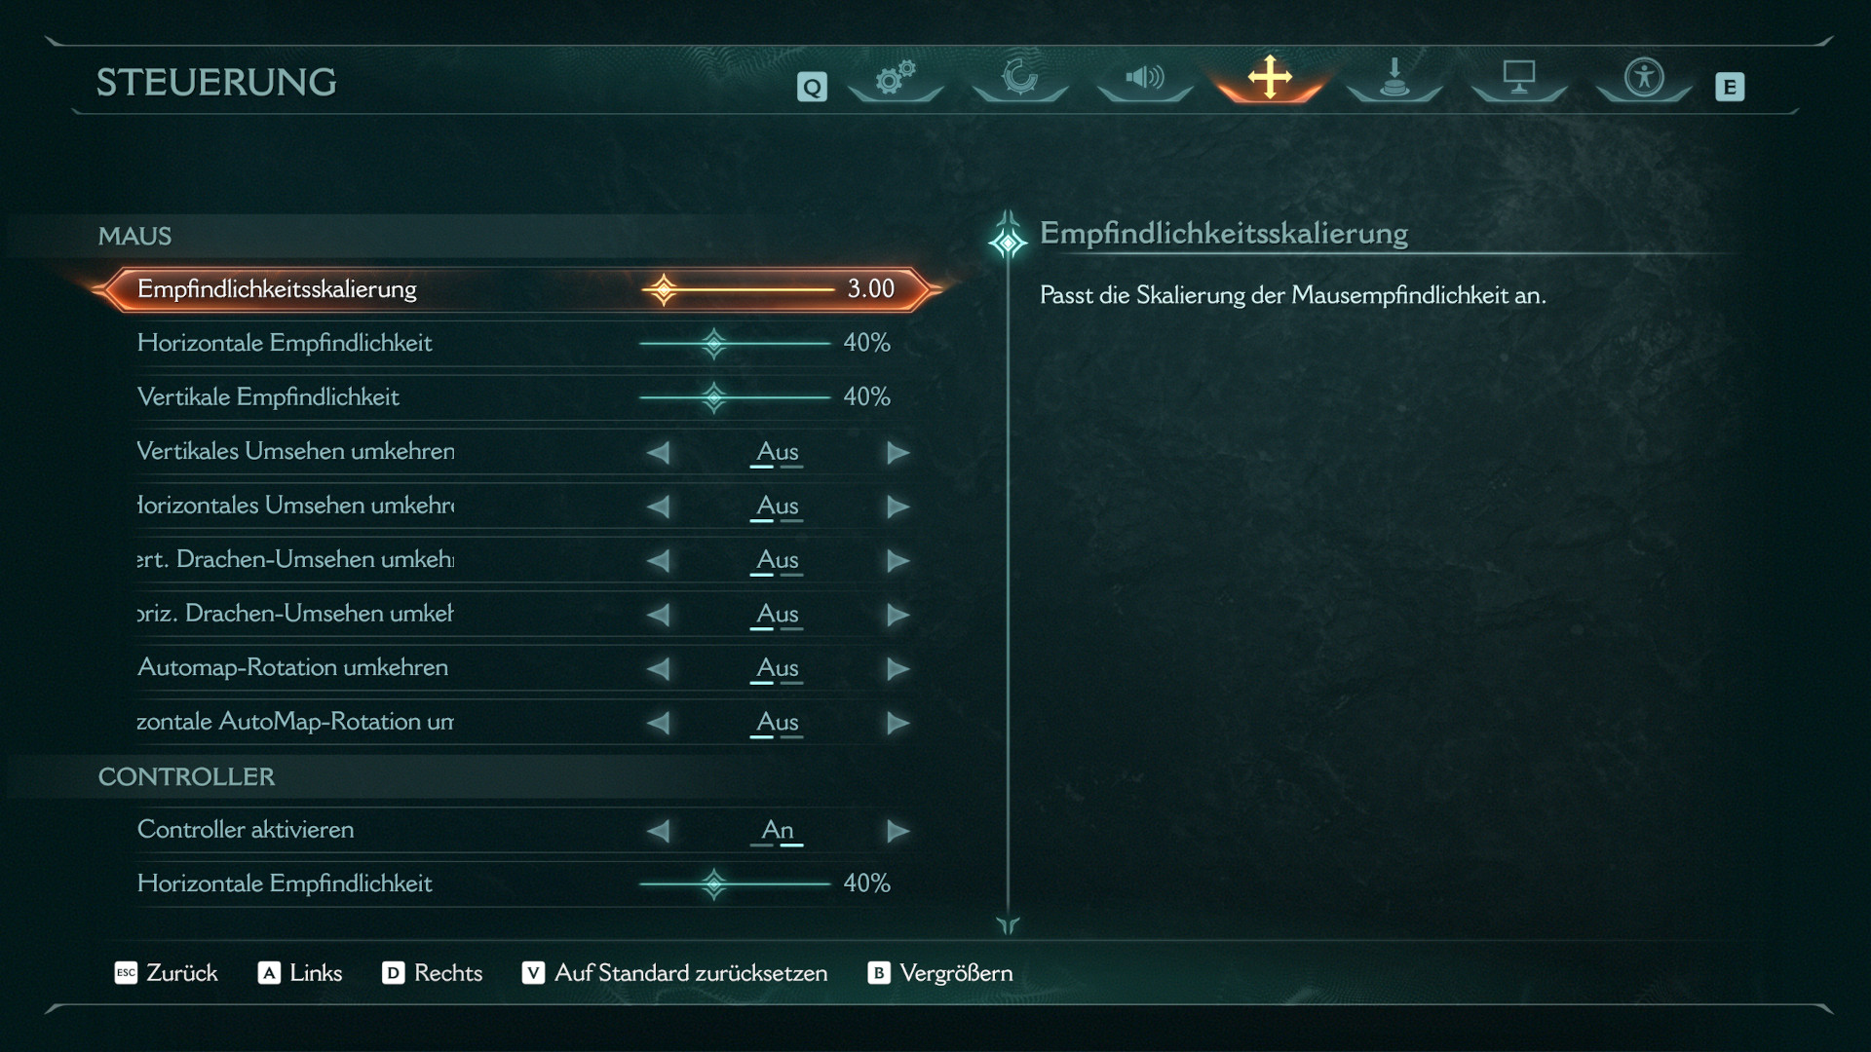
Task: Toggle Controller aktivieren value An
Action: [777, 830]
